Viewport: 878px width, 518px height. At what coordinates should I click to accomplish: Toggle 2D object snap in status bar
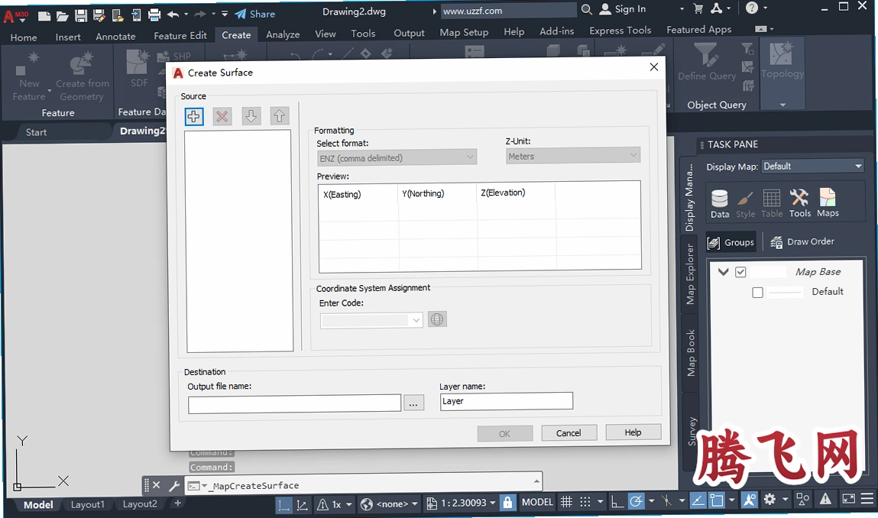click(x=717, y=500)
